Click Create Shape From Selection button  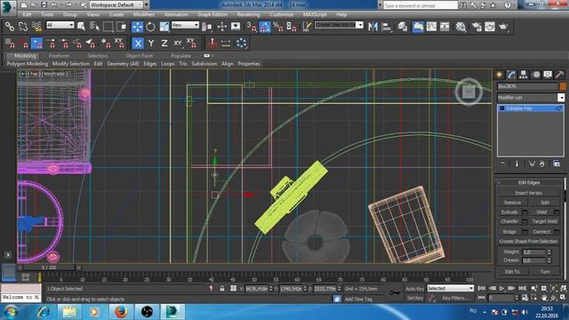click(528, 241)
